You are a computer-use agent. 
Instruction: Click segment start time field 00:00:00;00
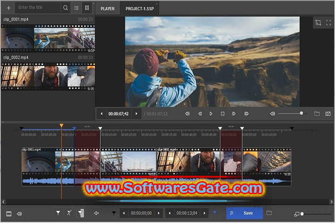pos(141,213)
